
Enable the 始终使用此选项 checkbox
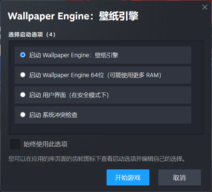coord(15,144)
